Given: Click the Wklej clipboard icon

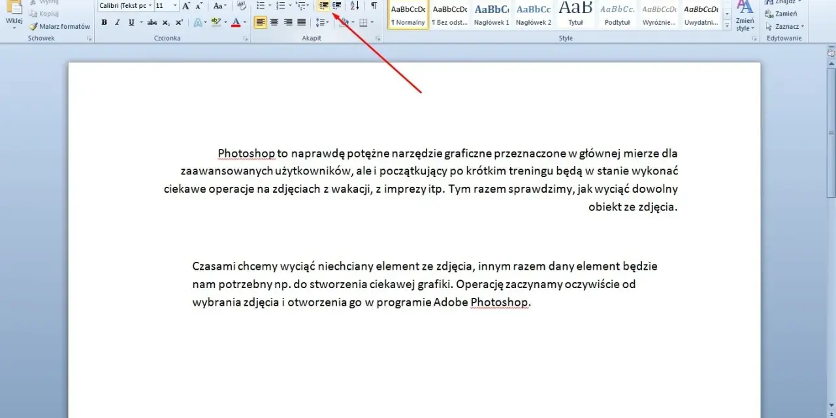Looking at the screenshot, I should pos(14,7).
